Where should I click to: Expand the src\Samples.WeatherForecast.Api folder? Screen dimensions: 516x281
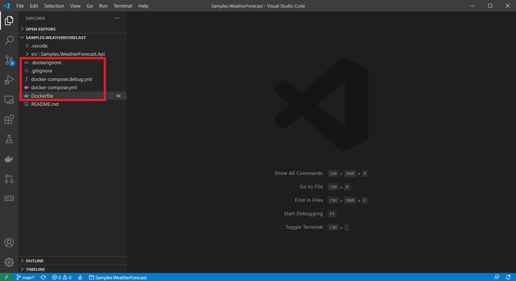(72, 54)
